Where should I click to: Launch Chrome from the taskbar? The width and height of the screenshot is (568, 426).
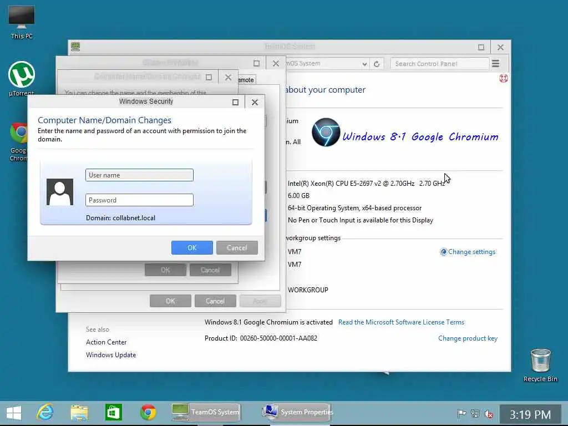click(148, 412)
